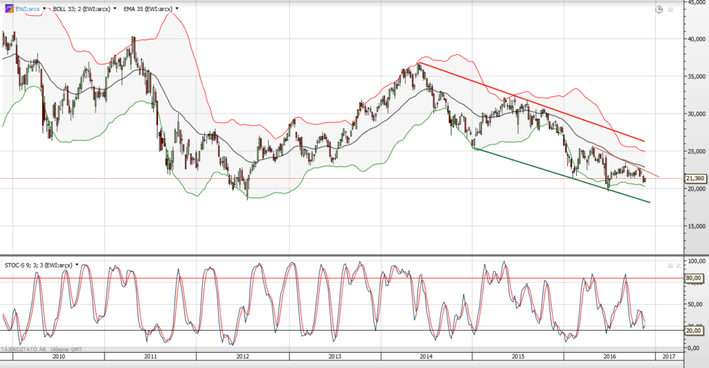This screenshot has width=709, height=368.
Task: Click the left small icon on the stochastic panel
Action: point(670,265)
